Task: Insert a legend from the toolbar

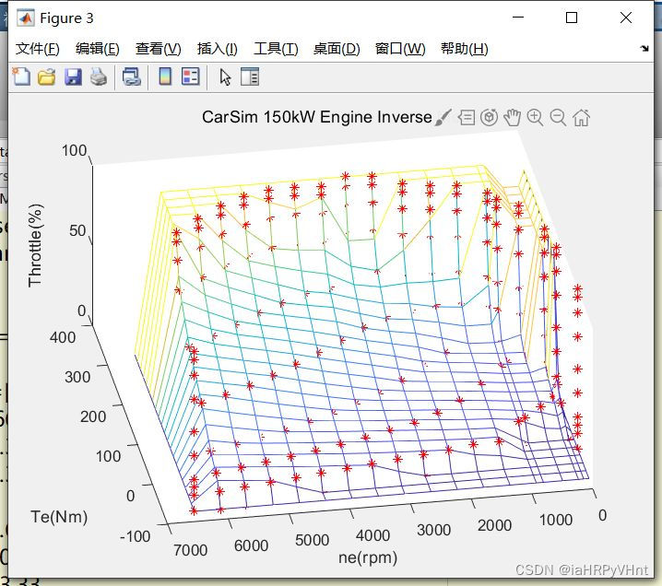Action: point(191,76)
